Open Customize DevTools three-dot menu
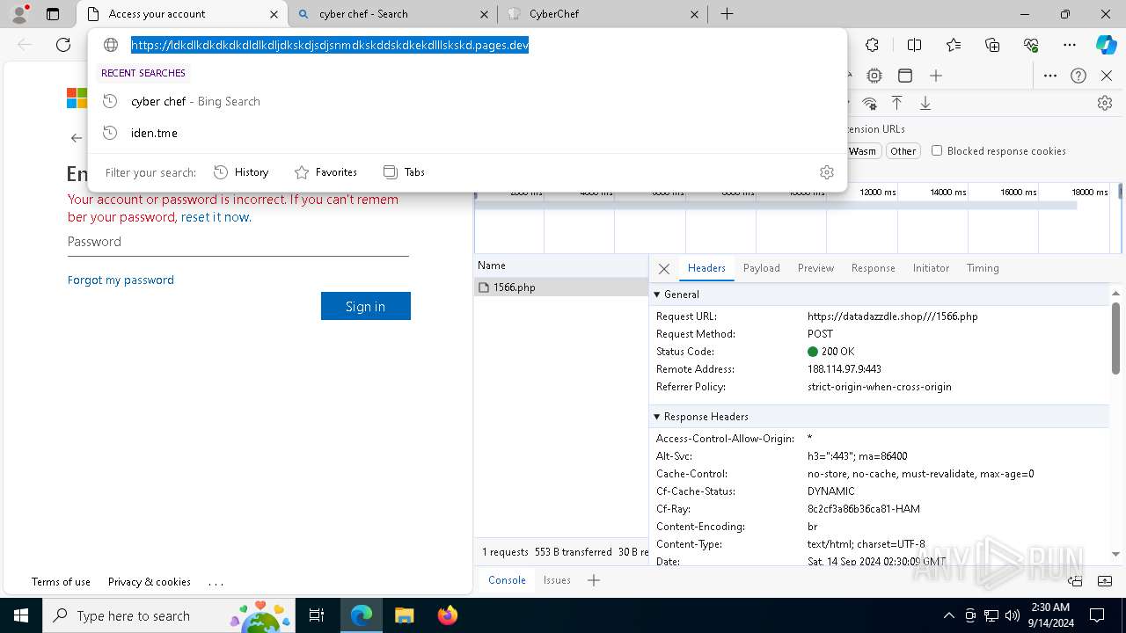 (1050, 76)
